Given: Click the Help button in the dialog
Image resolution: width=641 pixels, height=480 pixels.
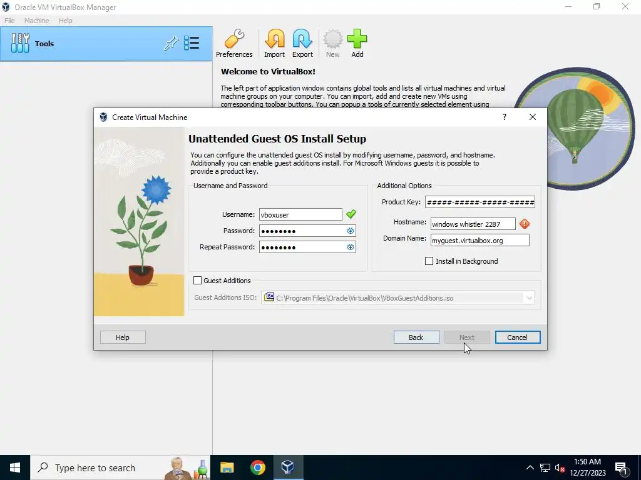Looking at the screenshot, I should click(x=123, y=337).
